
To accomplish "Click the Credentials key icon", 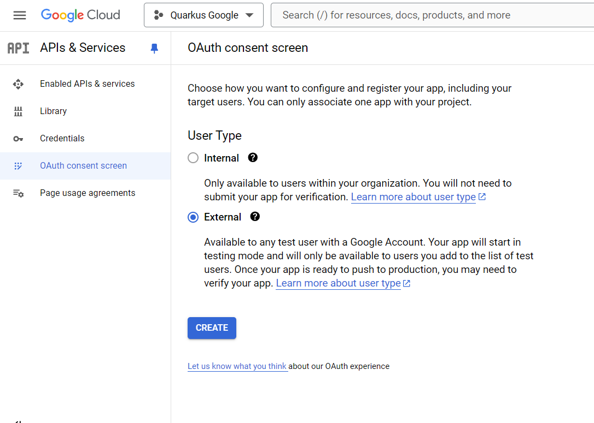I will [x=18, y=139].
